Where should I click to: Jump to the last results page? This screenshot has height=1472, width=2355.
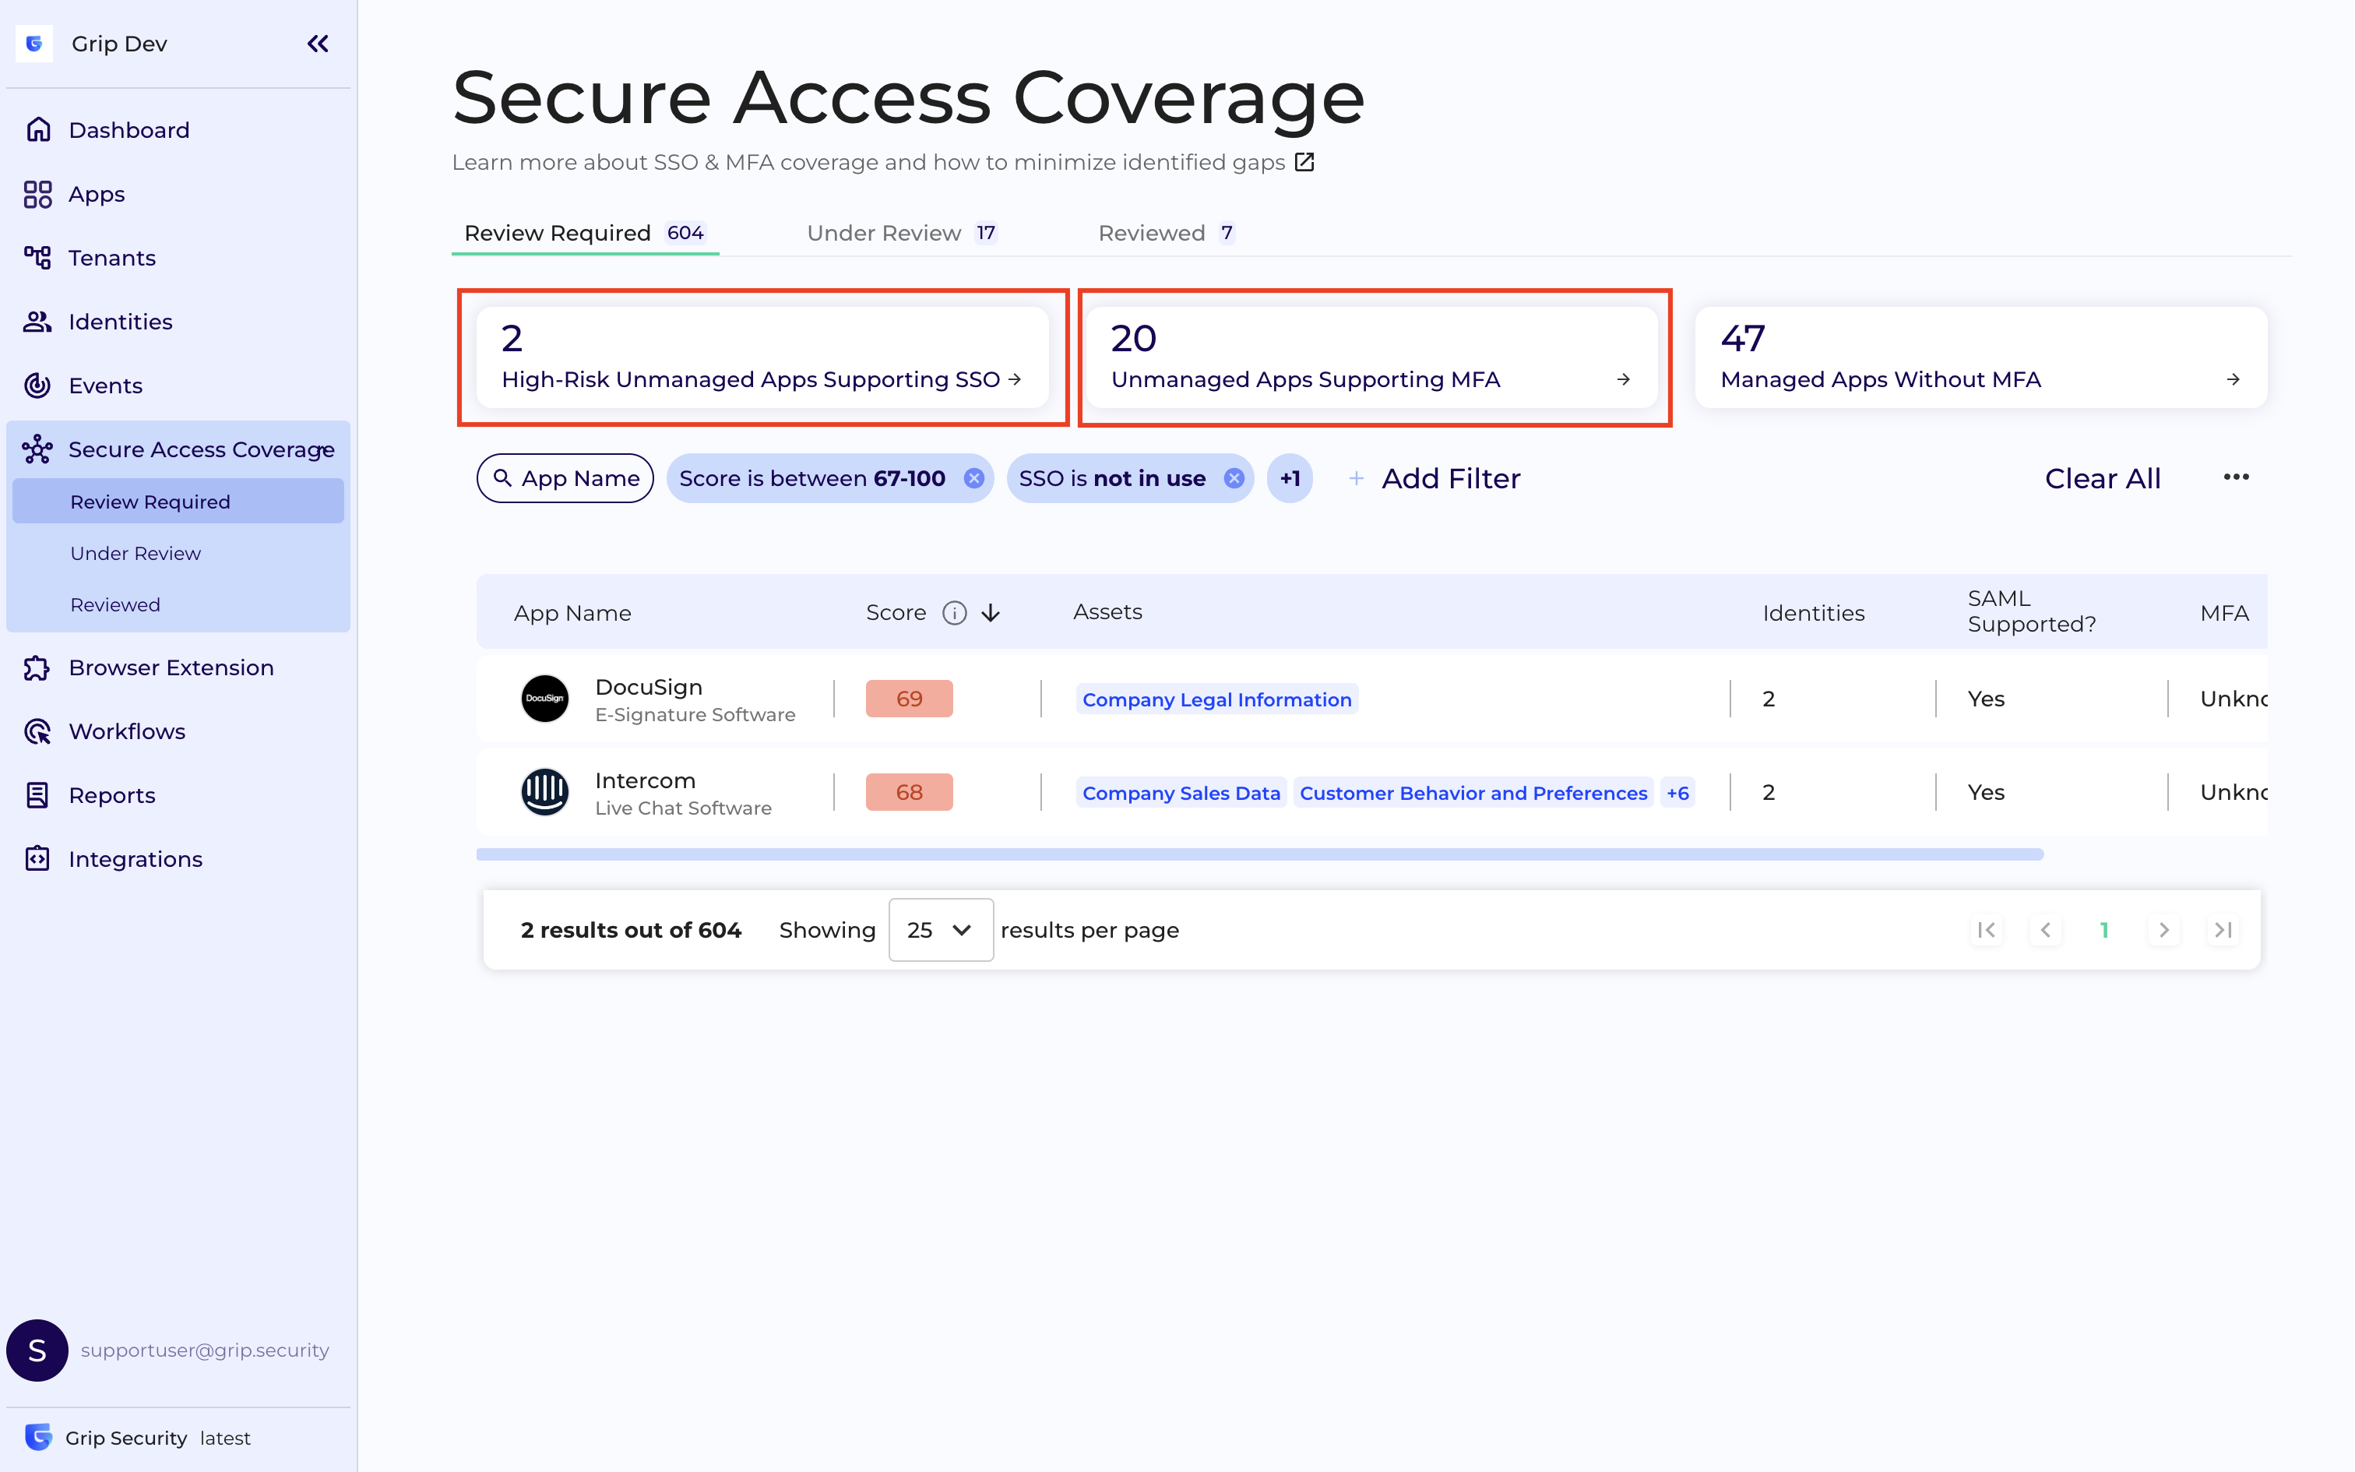(2223, 930)
